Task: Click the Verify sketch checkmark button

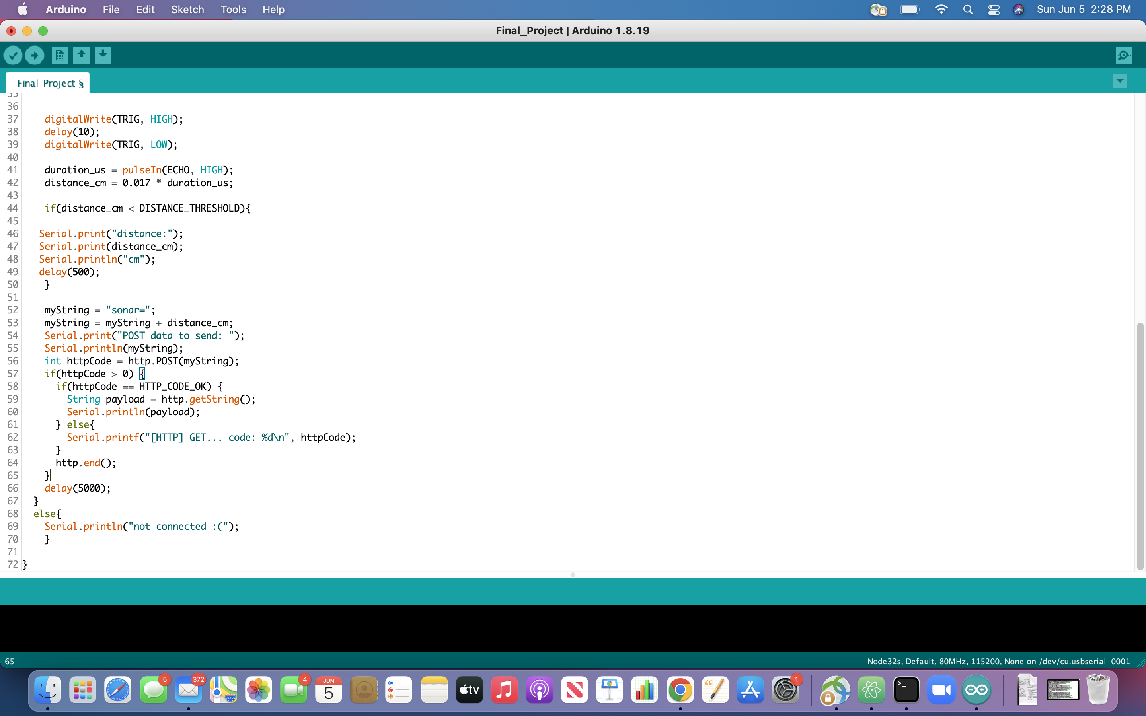Action: pos(13,55)
